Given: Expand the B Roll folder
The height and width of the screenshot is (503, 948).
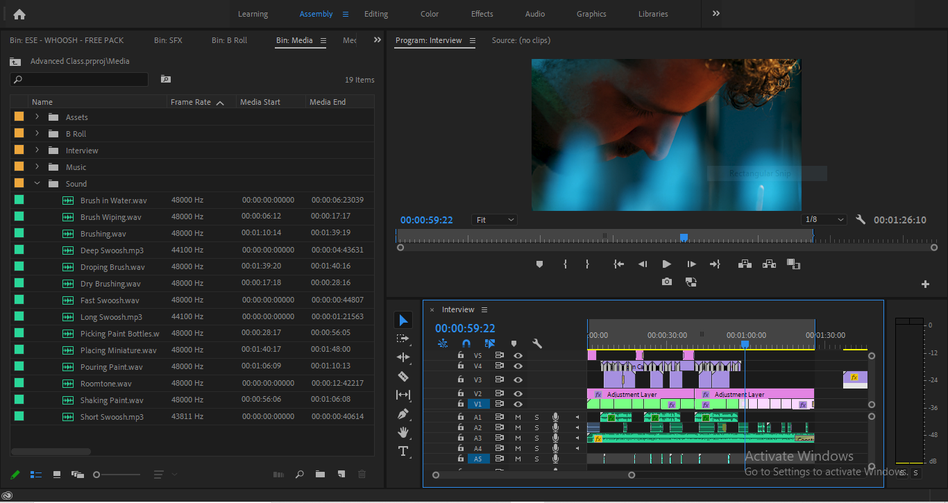Looking at the screenshot, I should pyautogui.click(x=37, y=134).
